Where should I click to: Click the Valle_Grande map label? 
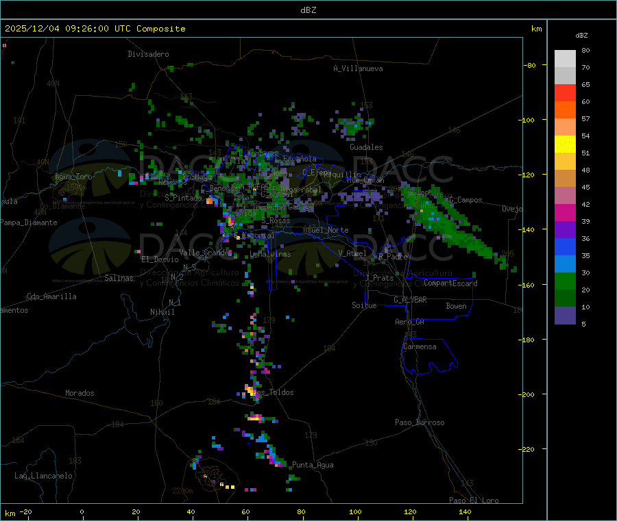204,252
